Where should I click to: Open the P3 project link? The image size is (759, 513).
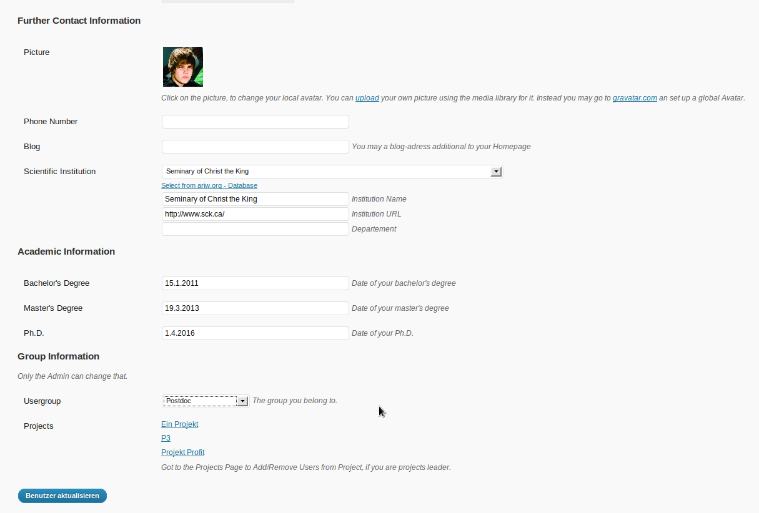point(166,438)
